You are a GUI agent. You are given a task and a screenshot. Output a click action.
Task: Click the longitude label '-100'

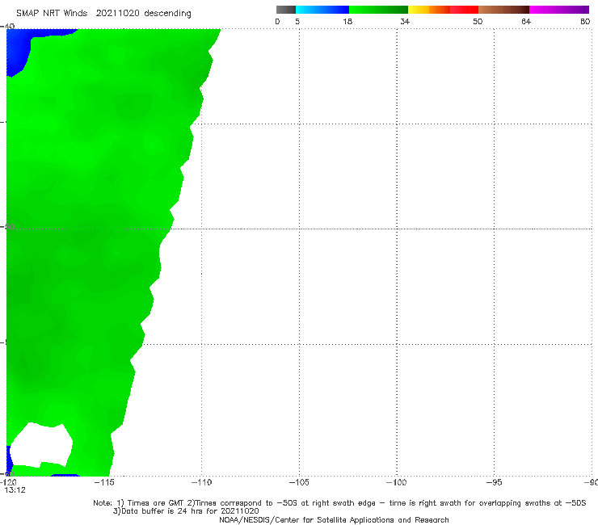tap(396, 482)
